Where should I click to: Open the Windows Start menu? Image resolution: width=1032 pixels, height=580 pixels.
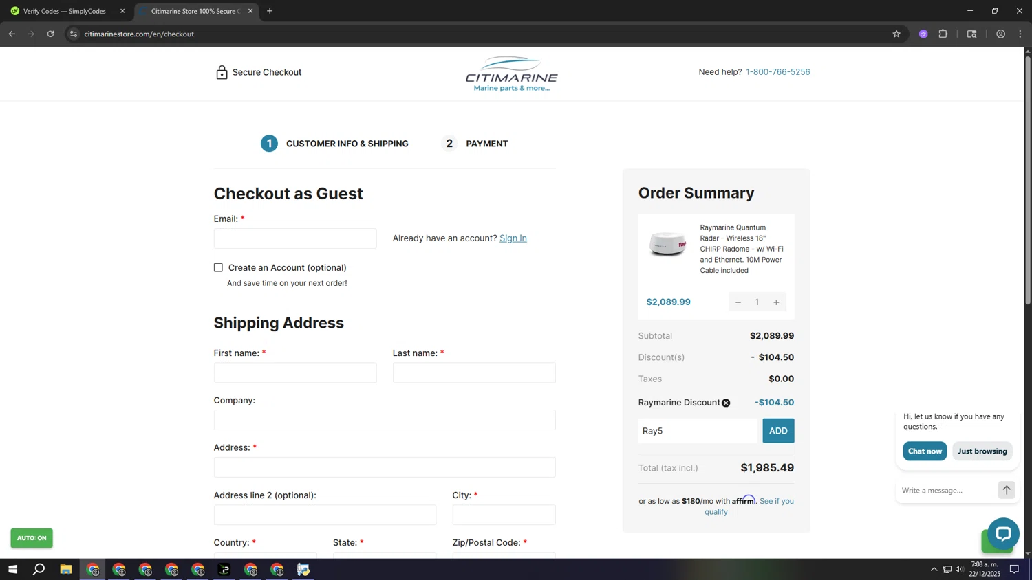12,569
